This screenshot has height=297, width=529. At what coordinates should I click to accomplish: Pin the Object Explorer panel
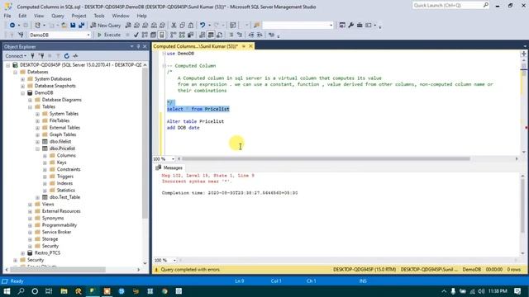(x=138, y=46)
